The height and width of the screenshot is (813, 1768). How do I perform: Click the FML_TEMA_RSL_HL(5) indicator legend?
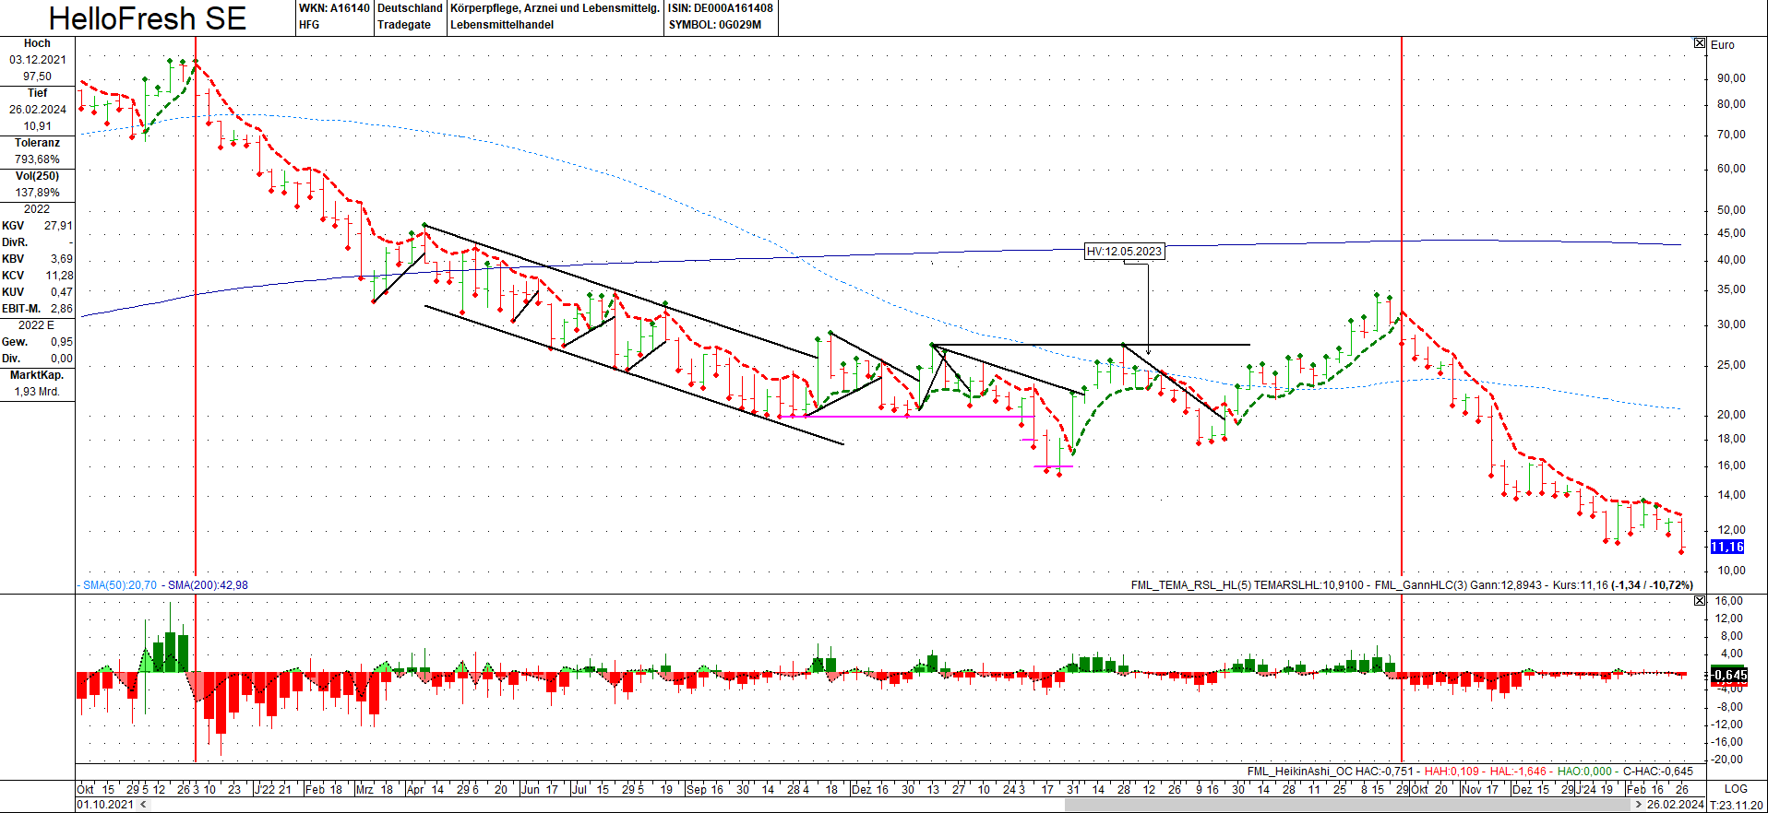(1248, 585)
